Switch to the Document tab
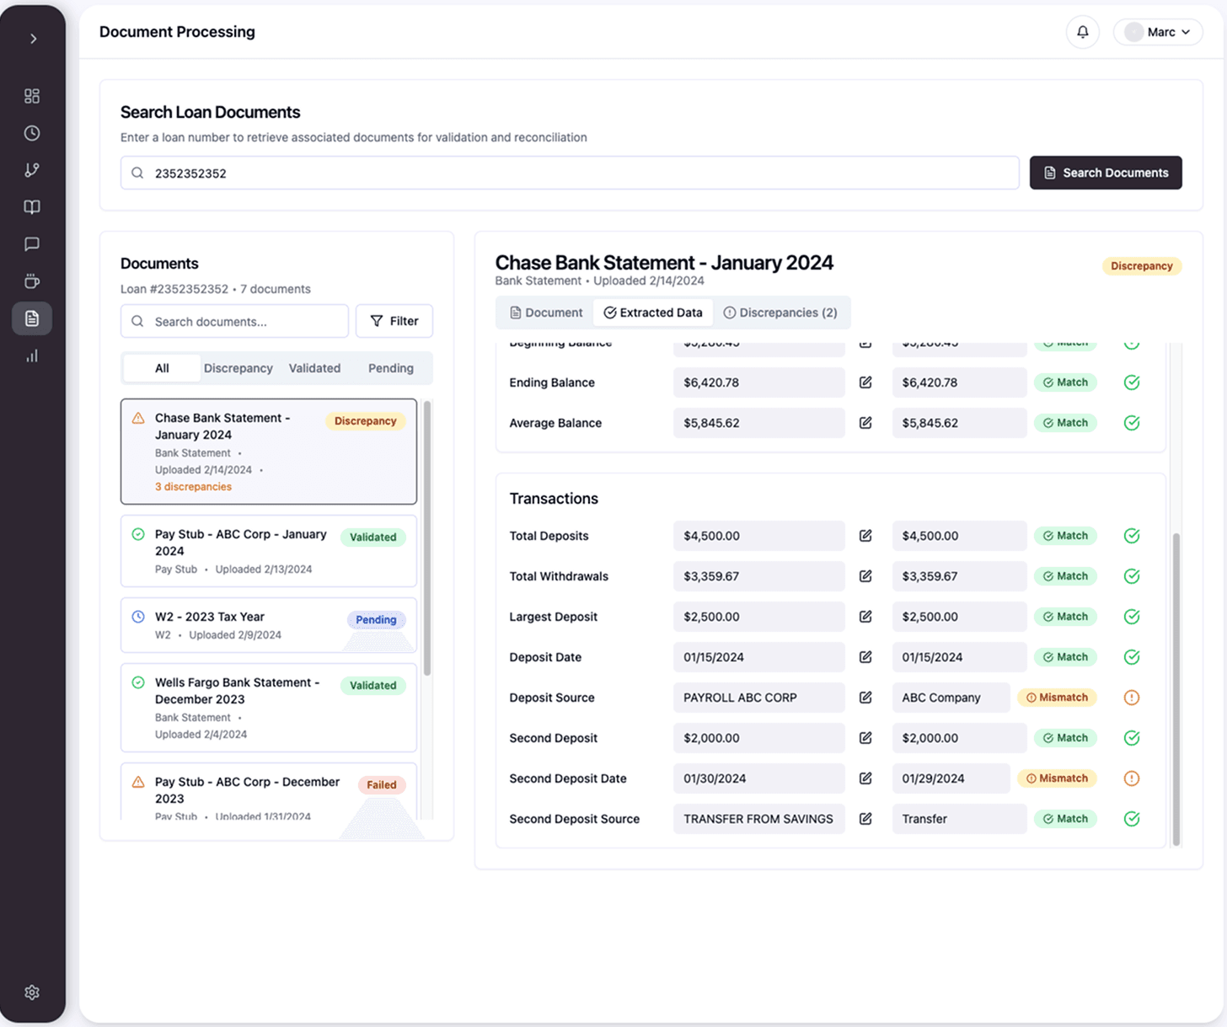 click(546, 313)
